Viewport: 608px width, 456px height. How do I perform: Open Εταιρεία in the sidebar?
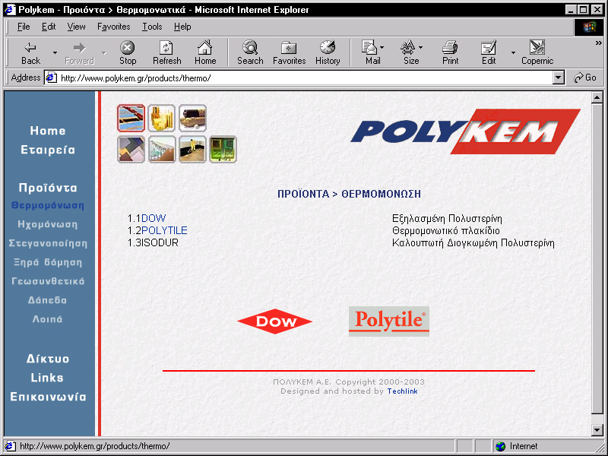(x=48, y=150)
